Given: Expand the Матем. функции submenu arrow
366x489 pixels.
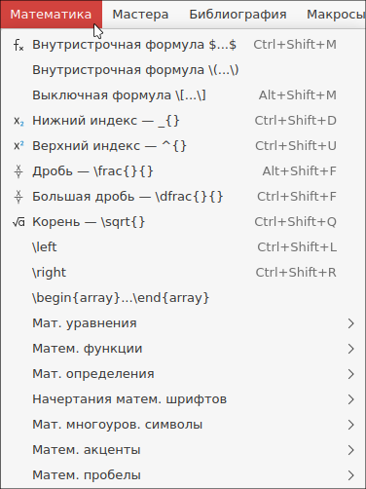Looking at the screenshot, I should pos(350,349).
